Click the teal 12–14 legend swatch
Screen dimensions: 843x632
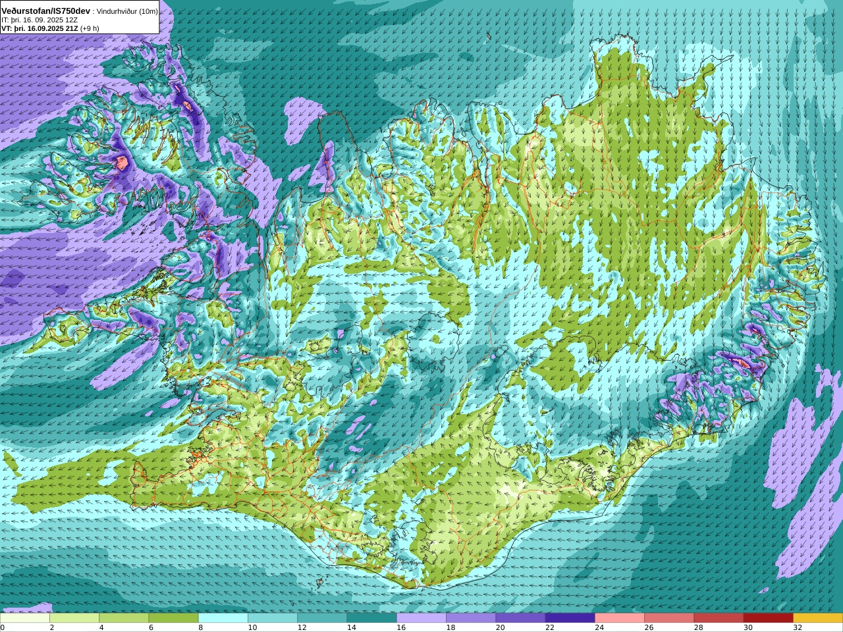tap(322, 618)
